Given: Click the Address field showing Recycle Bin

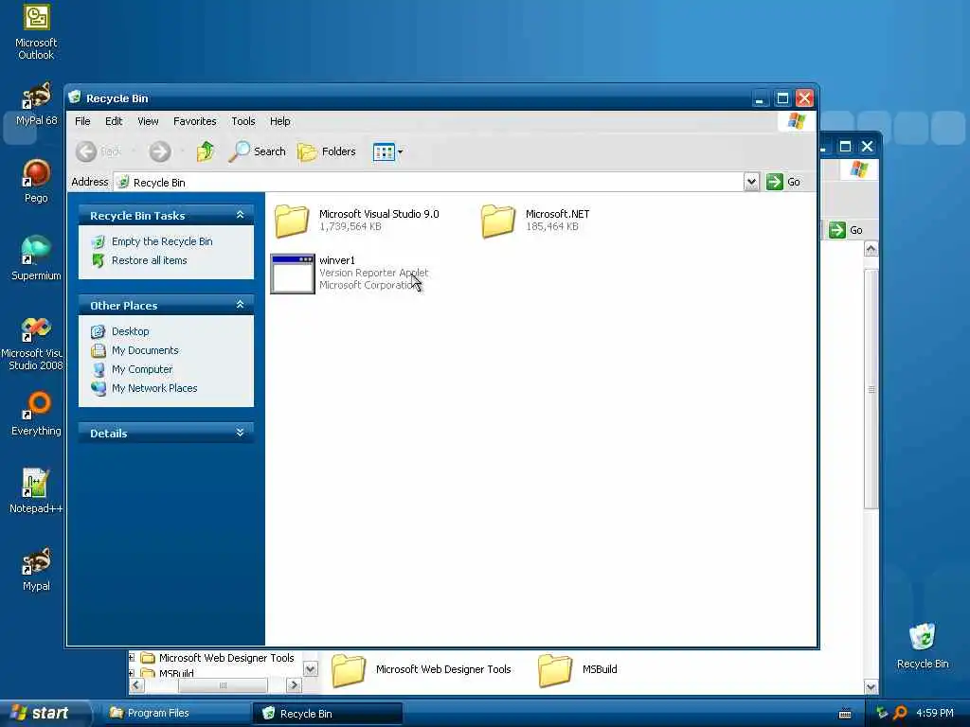Looking at the screenshot, I should click(x=429, y=183).
